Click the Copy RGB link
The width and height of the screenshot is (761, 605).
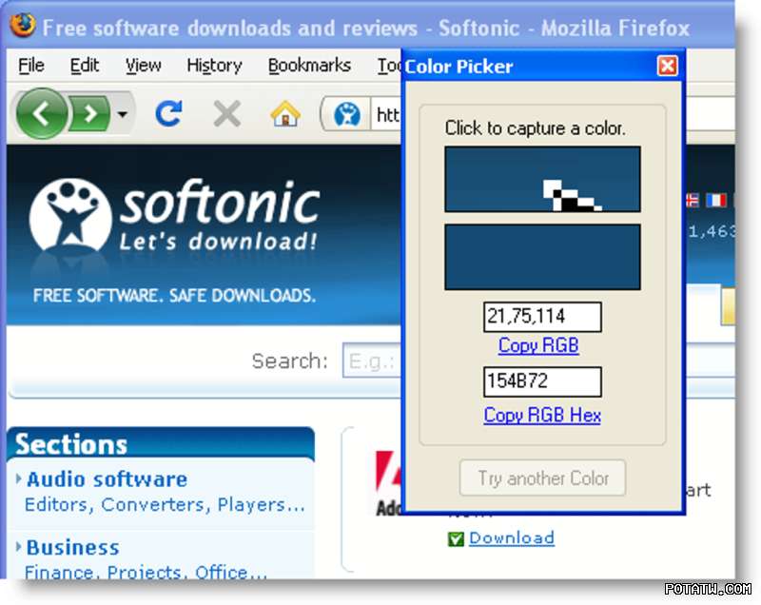coord(538,345)
